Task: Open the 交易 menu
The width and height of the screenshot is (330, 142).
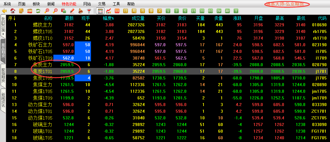Action: 102,4
